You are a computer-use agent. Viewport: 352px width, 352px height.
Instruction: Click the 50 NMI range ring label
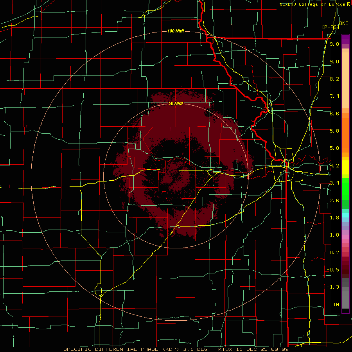tap(176, 104)
